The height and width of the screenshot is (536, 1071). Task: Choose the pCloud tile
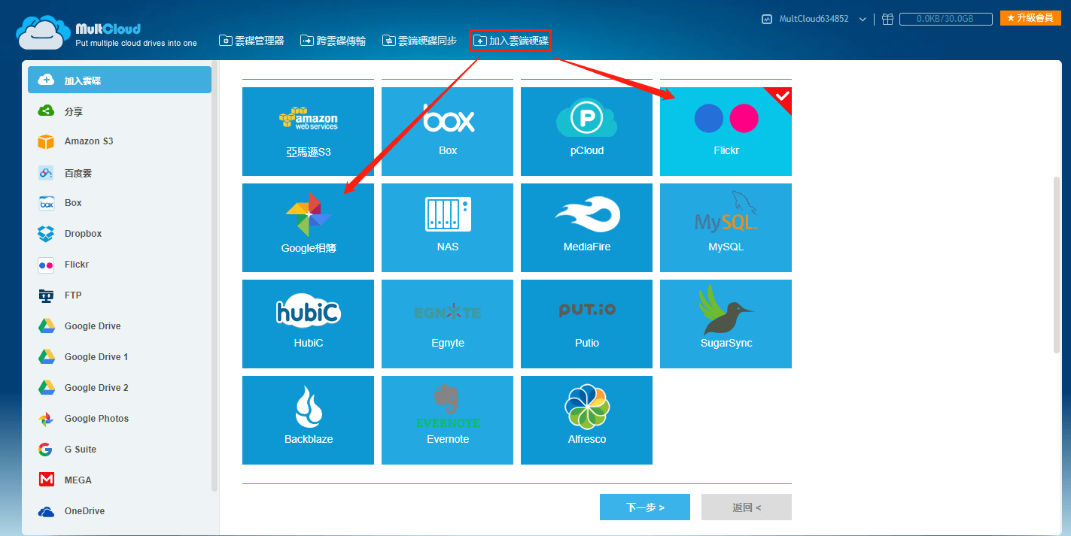click(x=586, y=132)
